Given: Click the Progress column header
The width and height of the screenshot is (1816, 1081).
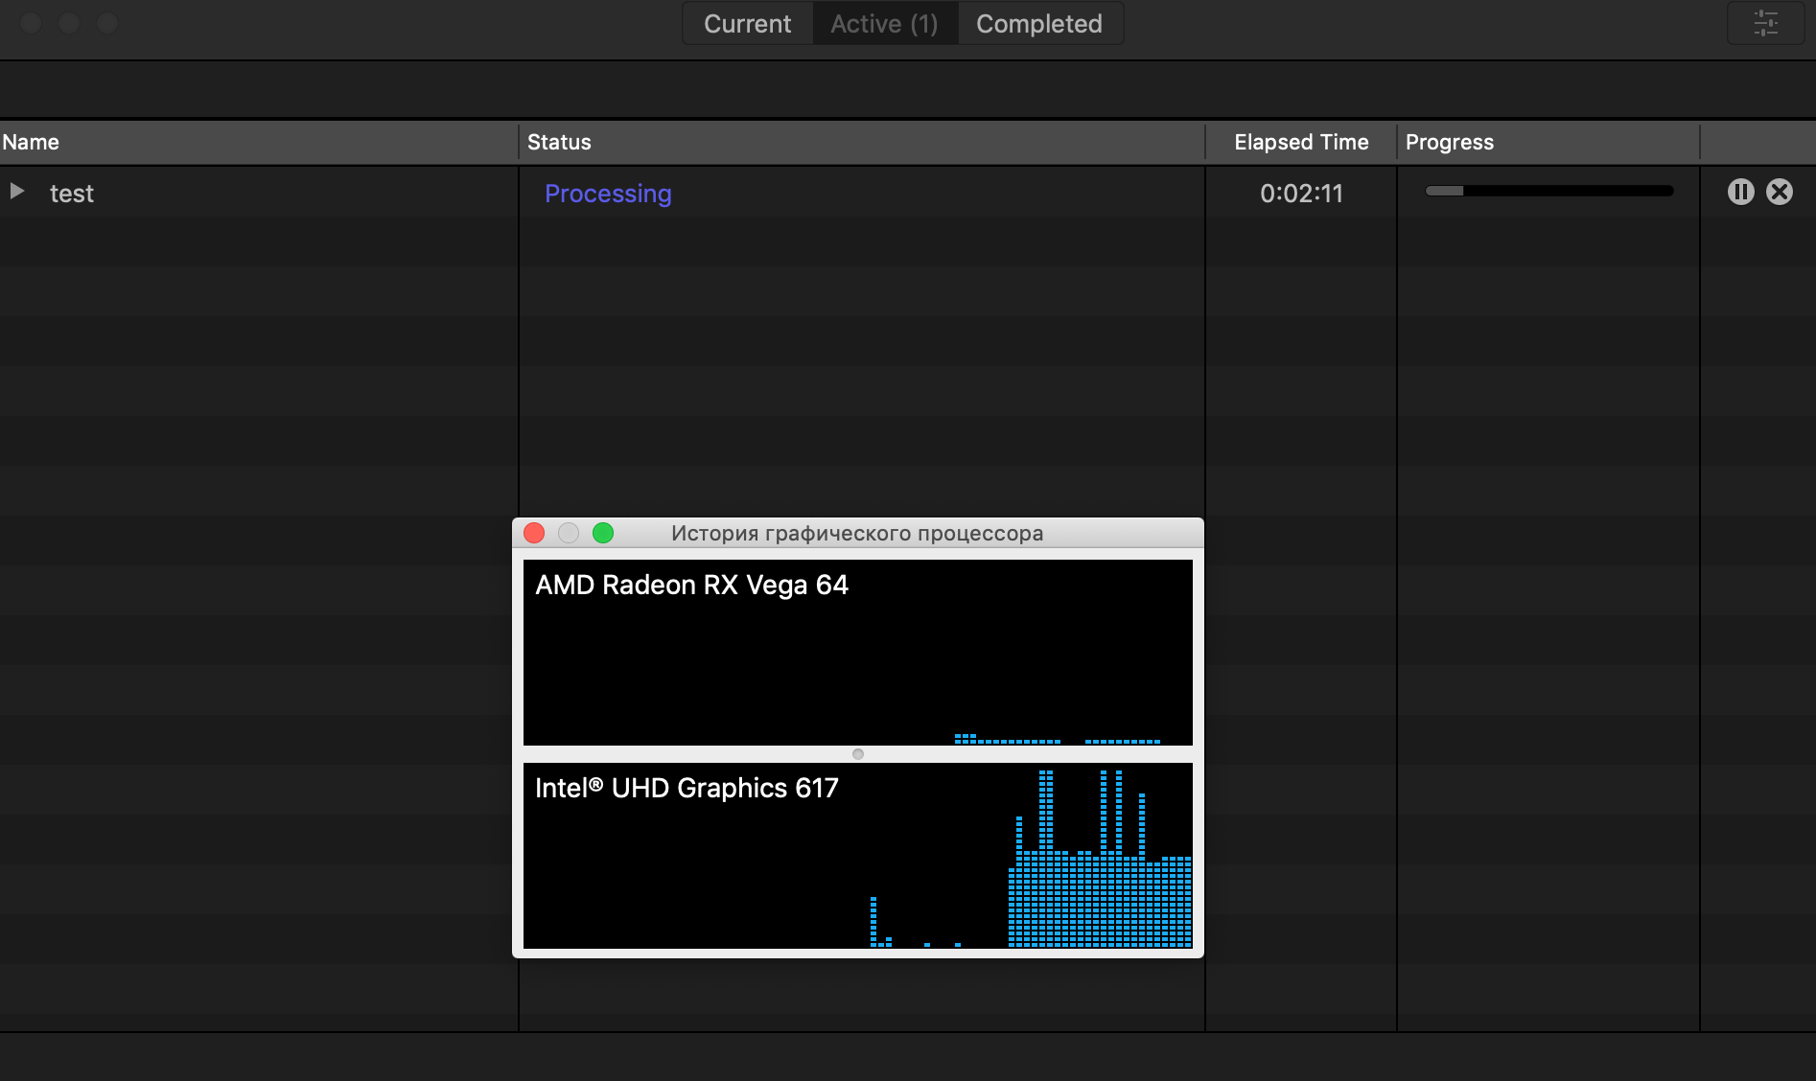Looking at the screenshot, I should pos(1449,142).
